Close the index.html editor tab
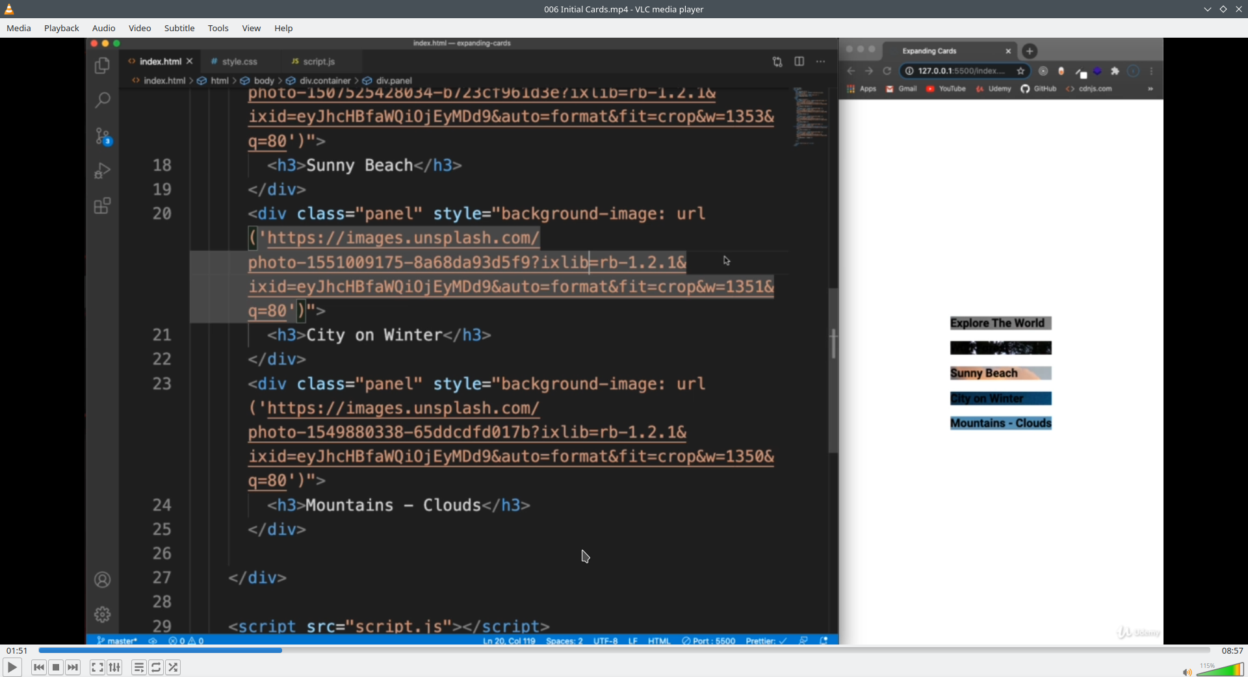This screenshot has height=677, width=1248. click(190, 61)
